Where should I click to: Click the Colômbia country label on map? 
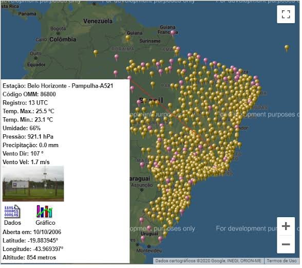pos(63,40)
